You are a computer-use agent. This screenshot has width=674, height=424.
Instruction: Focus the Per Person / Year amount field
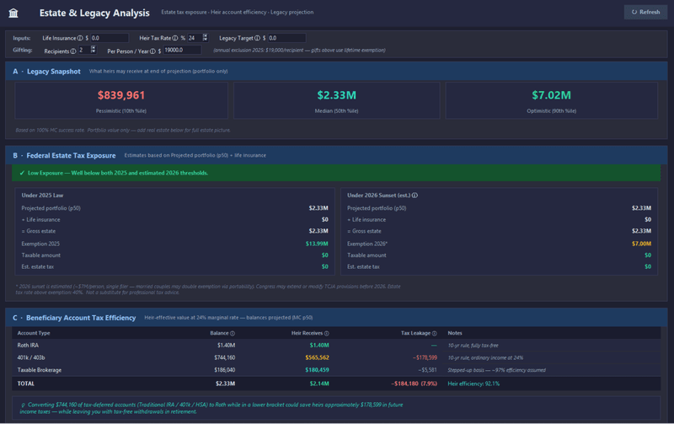[x=182, y=50]
